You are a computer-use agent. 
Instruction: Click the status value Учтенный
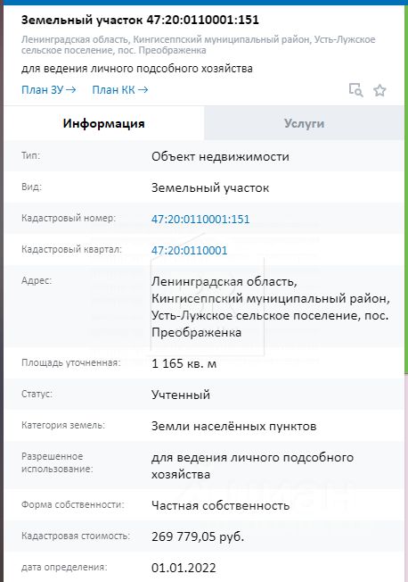coord(181,395)
